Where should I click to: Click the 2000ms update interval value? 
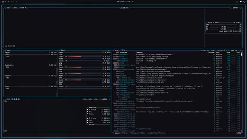(x=236, y=8)
